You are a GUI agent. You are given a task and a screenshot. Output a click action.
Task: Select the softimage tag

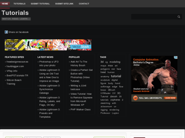point(105,87)
